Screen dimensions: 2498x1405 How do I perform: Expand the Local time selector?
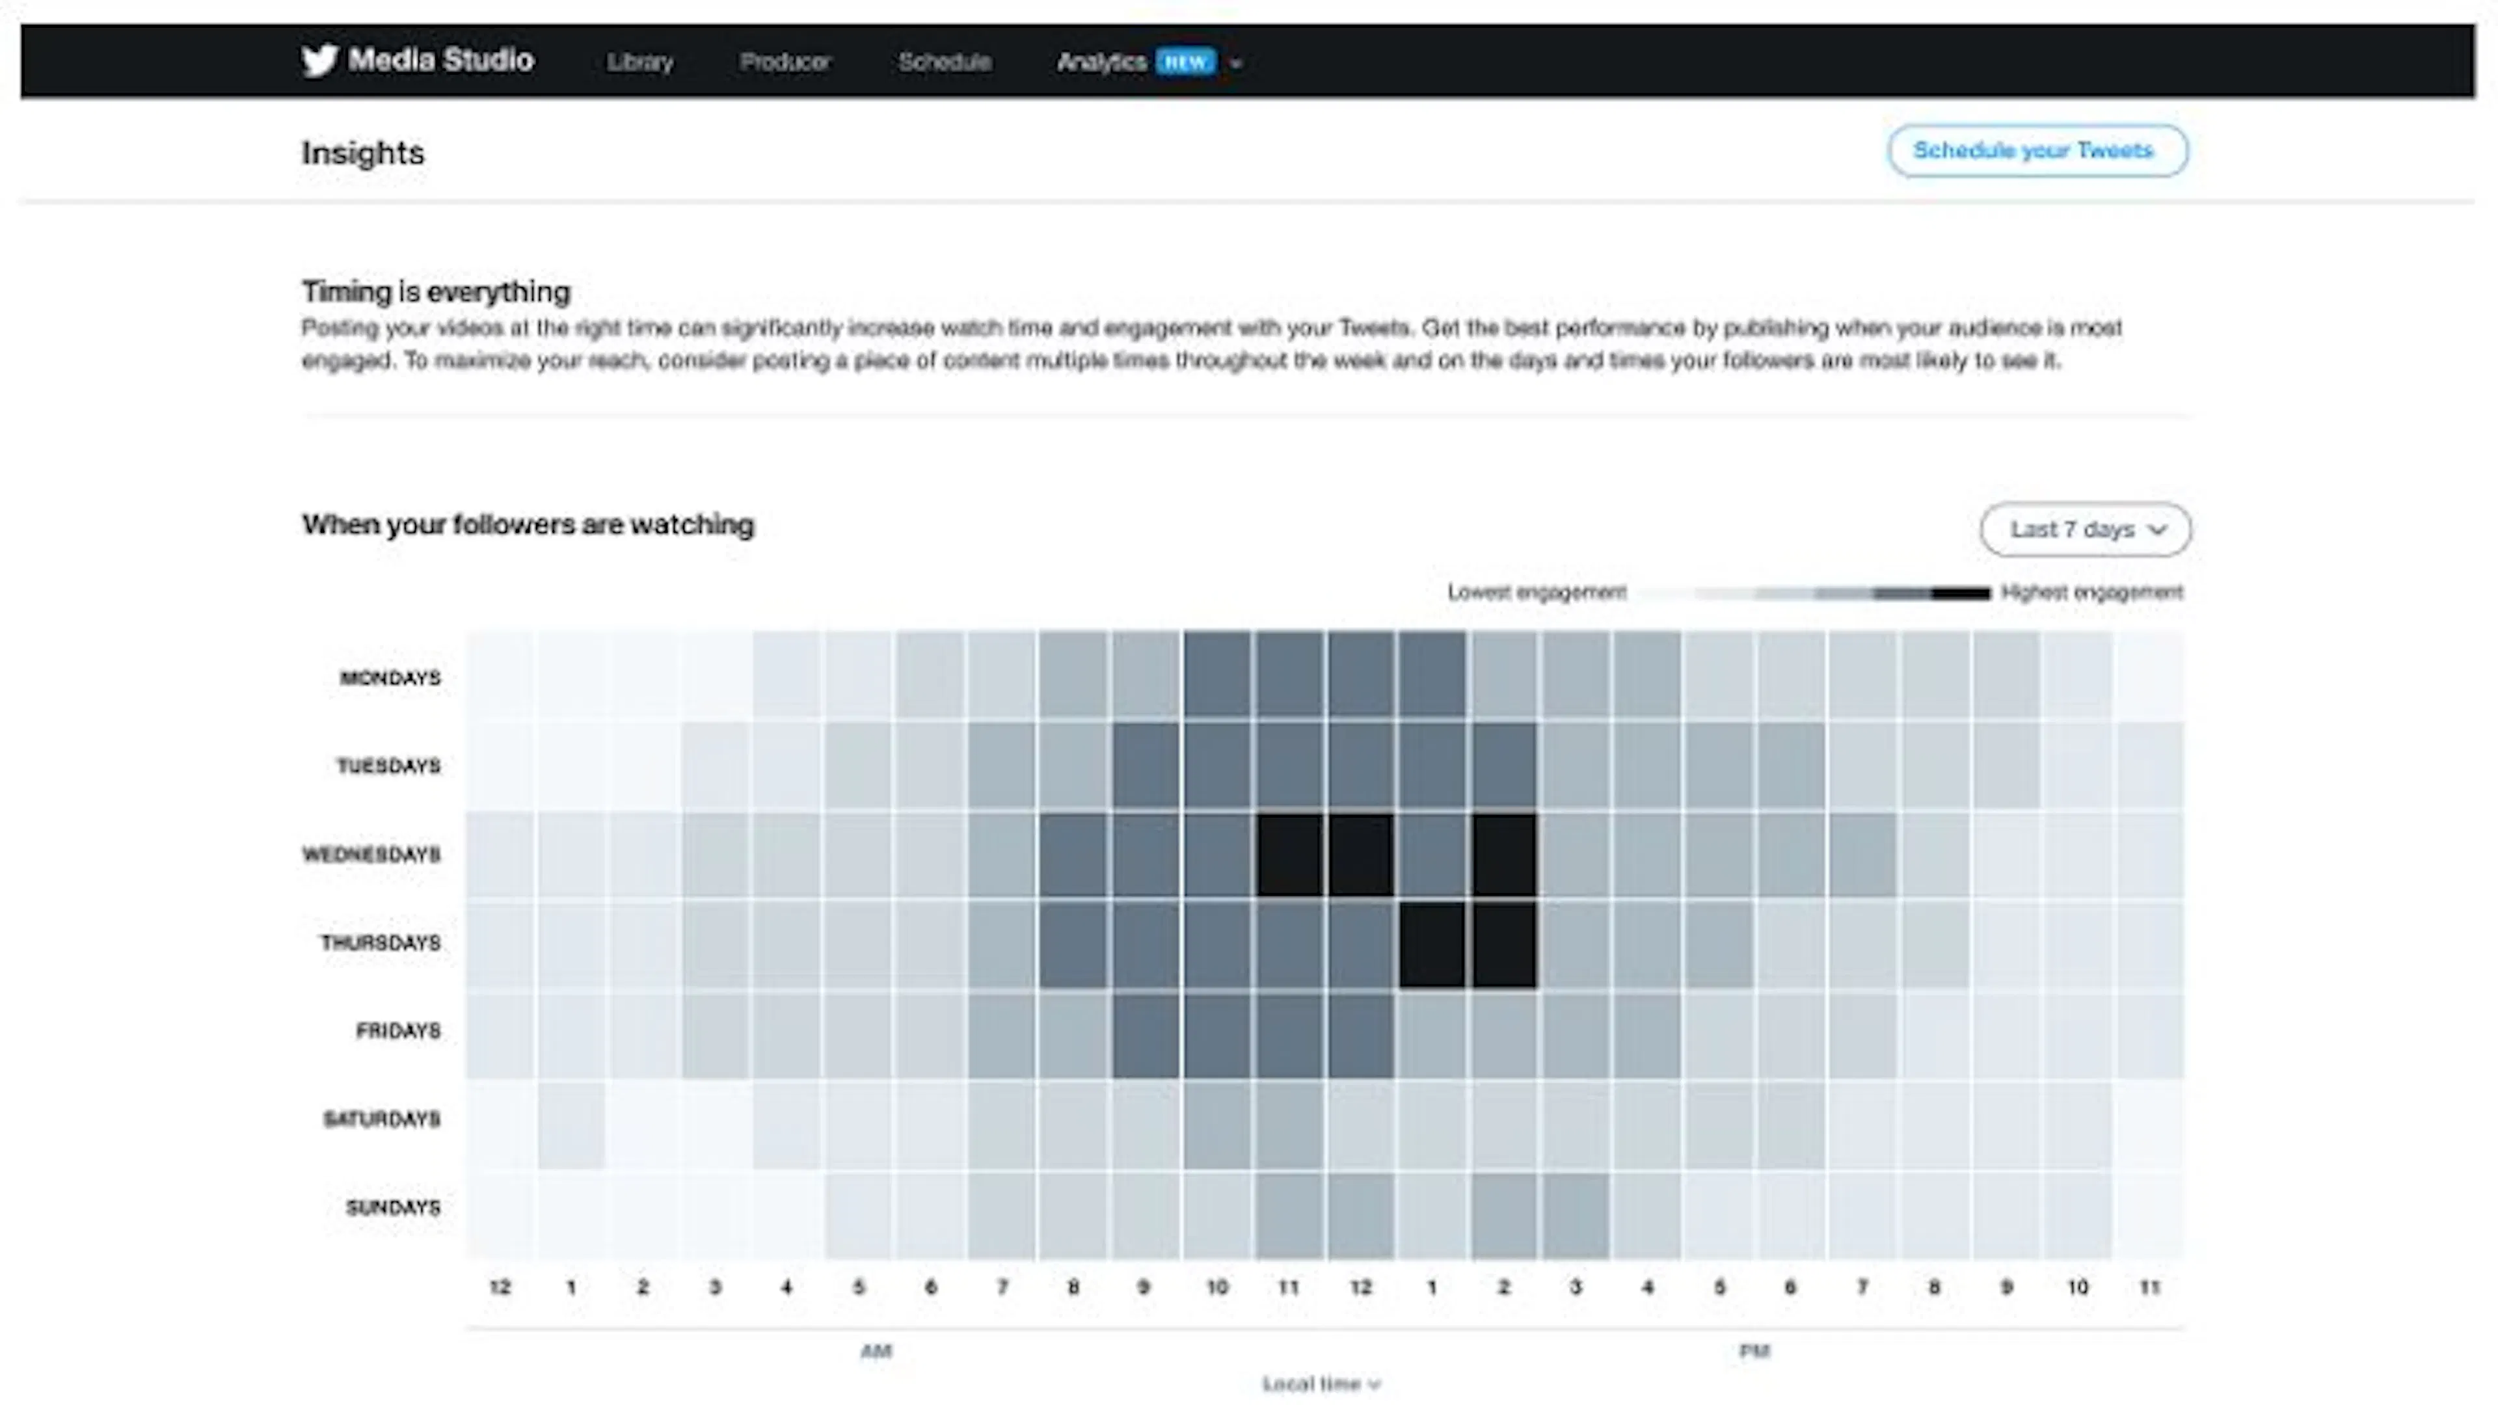tap(1321, 1384)
